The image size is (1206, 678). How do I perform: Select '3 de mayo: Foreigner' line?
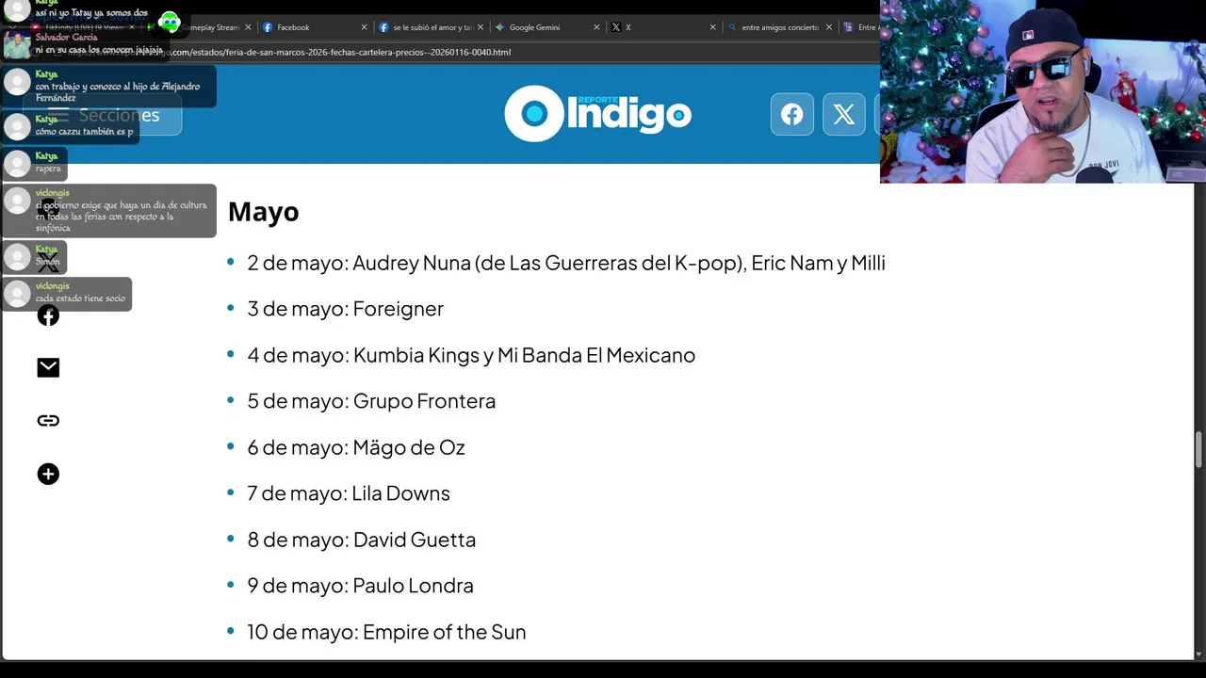345,309
